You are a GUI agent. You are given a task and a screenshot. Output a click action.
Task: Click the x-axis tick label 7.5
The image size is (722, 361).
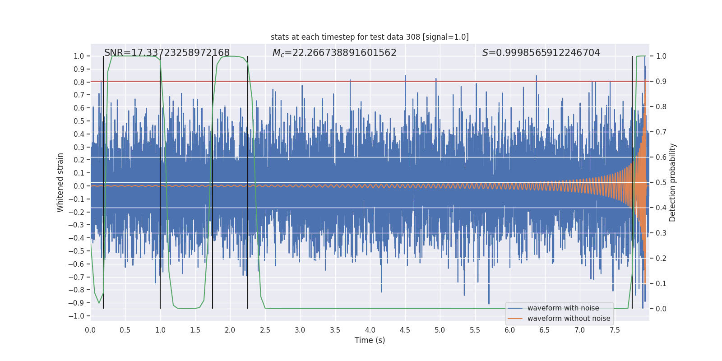click(615, 330)
